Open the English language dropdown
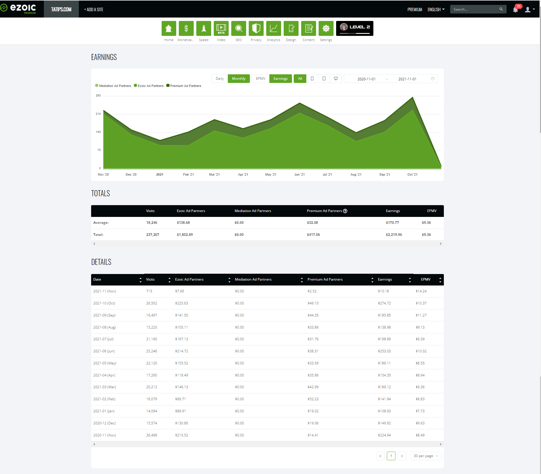The image size is (541, 474). pos(436,9)
